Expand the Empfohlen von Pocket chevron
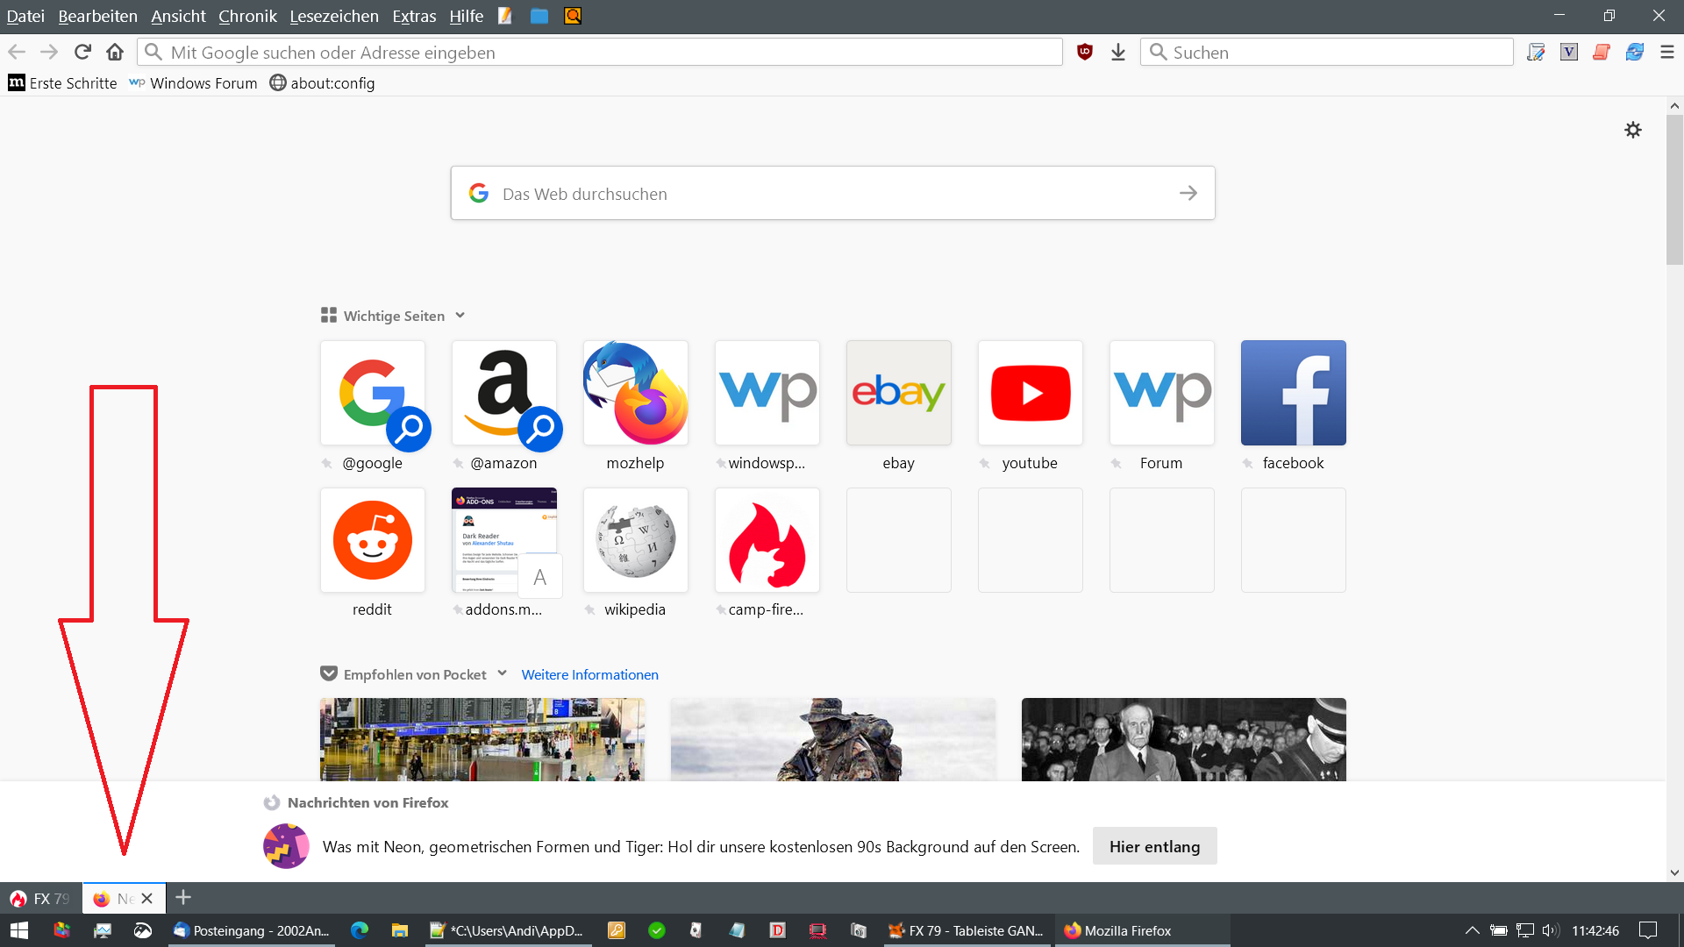Viewport: 1684px width, 947px height. [x=502, y=673]
